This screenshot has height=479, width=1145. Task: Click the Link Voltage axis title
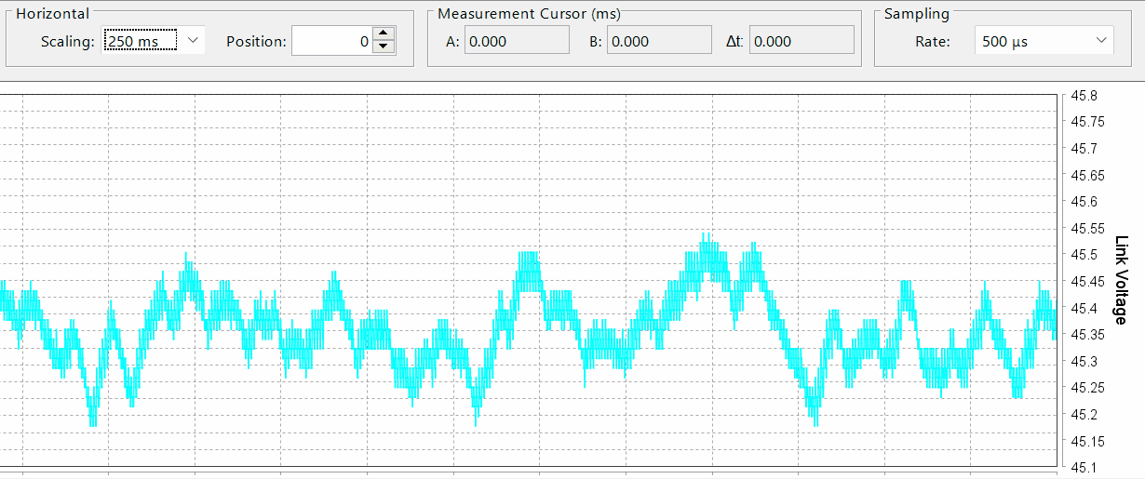pos(1121,281)
